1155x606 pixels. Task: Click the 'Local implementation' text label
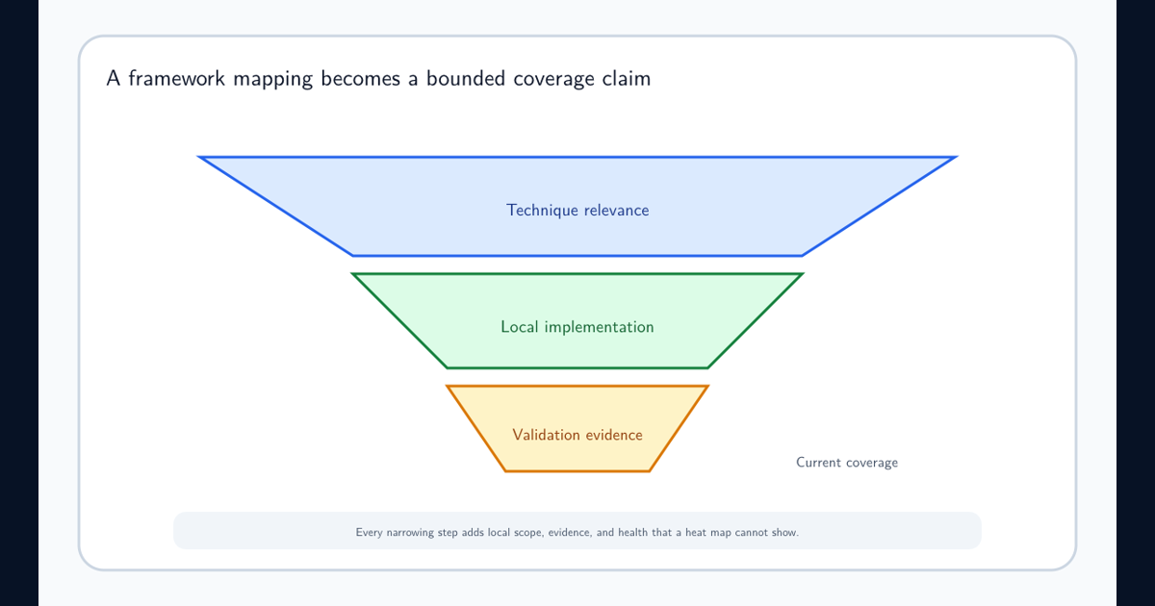[x=577, y=327]
